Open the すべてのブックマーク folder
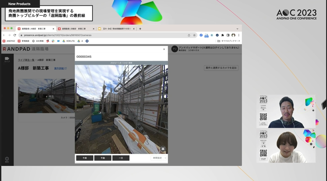 229,41
